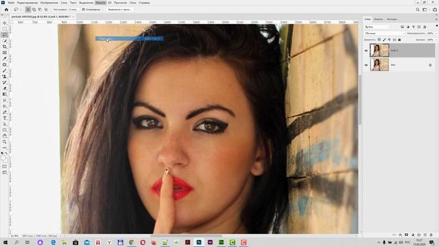This screenshot has height=247, width=439.
Task: Click the Windows Start button
Action: pyautogui.click(x=5, y=242)
